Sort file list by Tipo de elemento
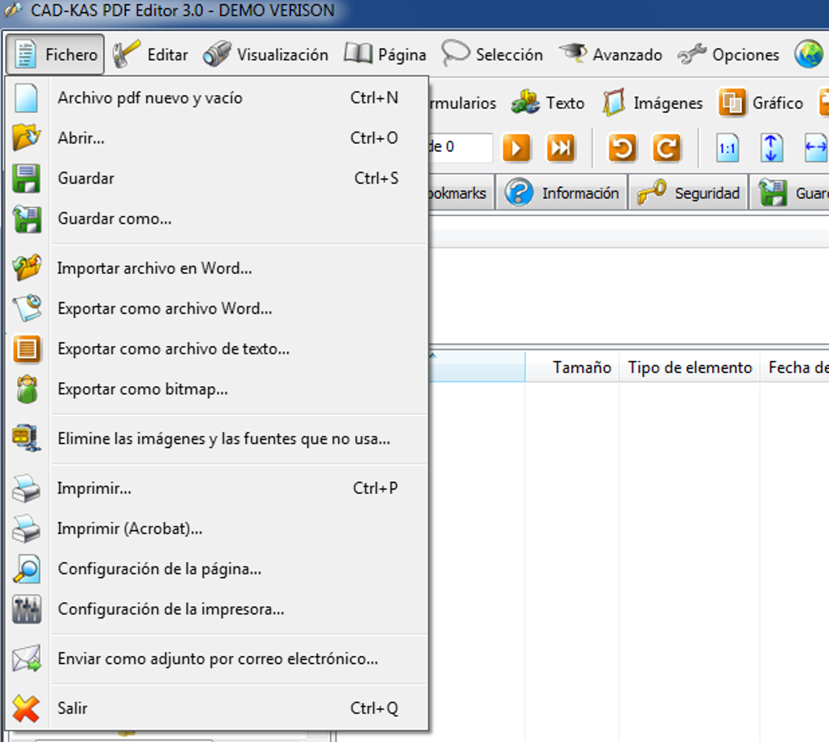The image size is (829, 742). (689, 367)
